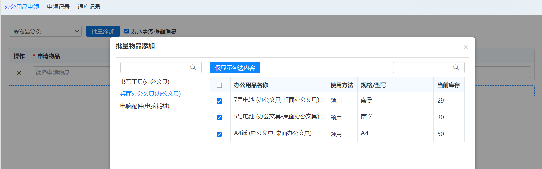Open the 按物品分类 dropdown

click(x=45, y=31)
